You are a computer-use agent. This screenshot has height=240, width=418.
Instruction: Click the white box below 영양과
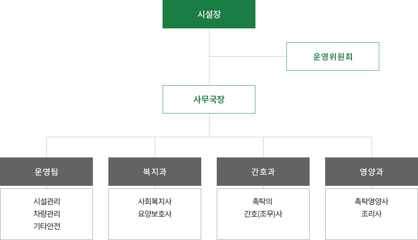372,214
